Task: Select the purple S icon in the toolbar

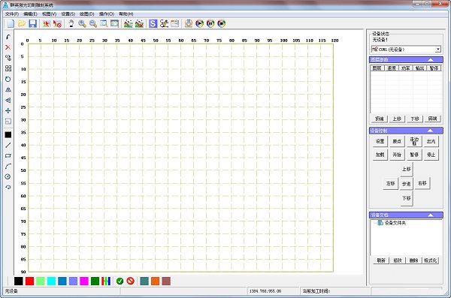Action: (x=153, y=23)
